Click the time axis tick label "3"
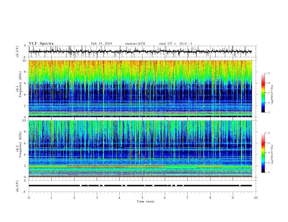This screenshot has height=222, width=288. click(97, 198)
